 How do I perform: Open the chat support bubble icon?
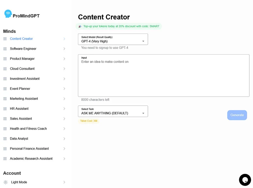245,180
